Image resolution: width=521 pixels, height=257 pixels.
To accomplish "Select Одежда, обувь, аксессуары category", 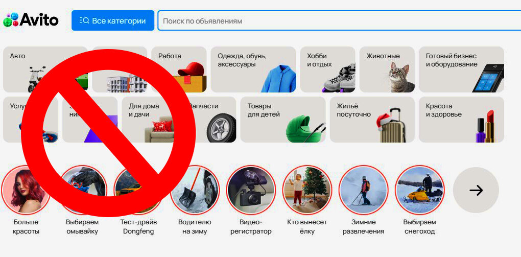I will 253,69.
